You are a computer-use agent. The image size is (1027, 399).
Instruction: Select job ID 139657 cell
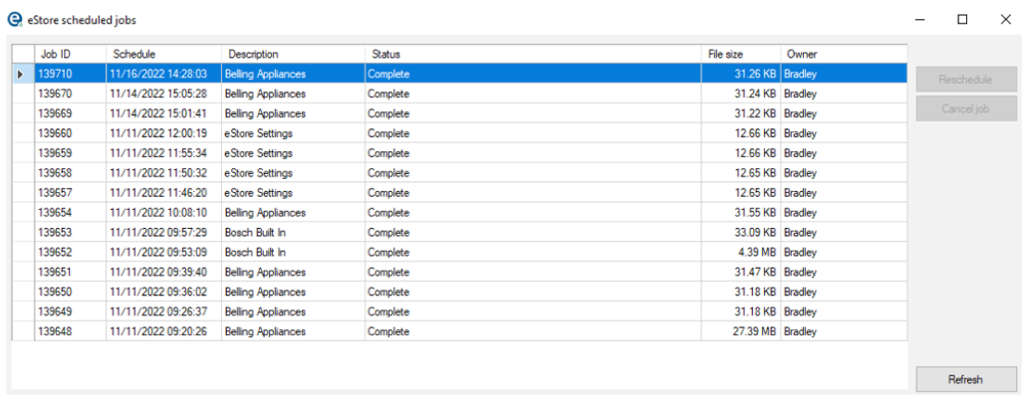[x=70, y=193]
